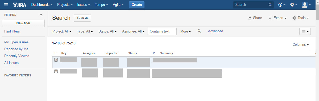Expand the Assignee: All filter

133,31
